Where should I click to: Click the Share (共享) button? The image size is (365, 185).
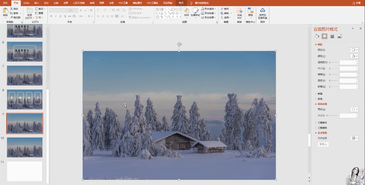pos(356,3)
